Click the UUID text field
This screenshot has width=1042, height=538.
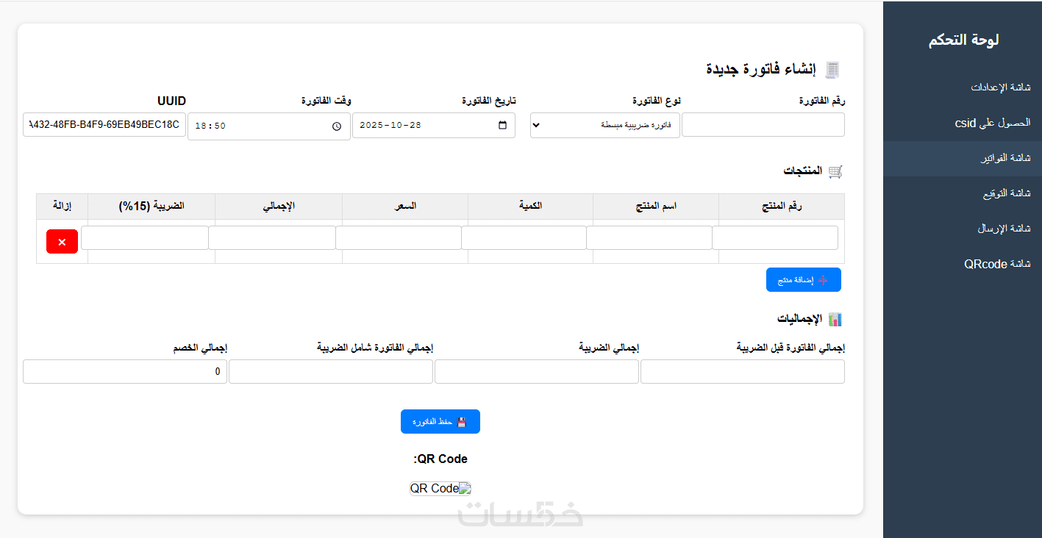104,125
